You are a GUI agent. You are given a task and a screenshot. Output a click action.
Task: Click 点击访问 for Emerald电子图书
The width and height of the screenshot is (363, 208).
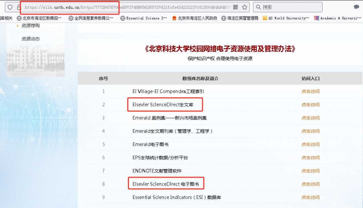[311, 145]
